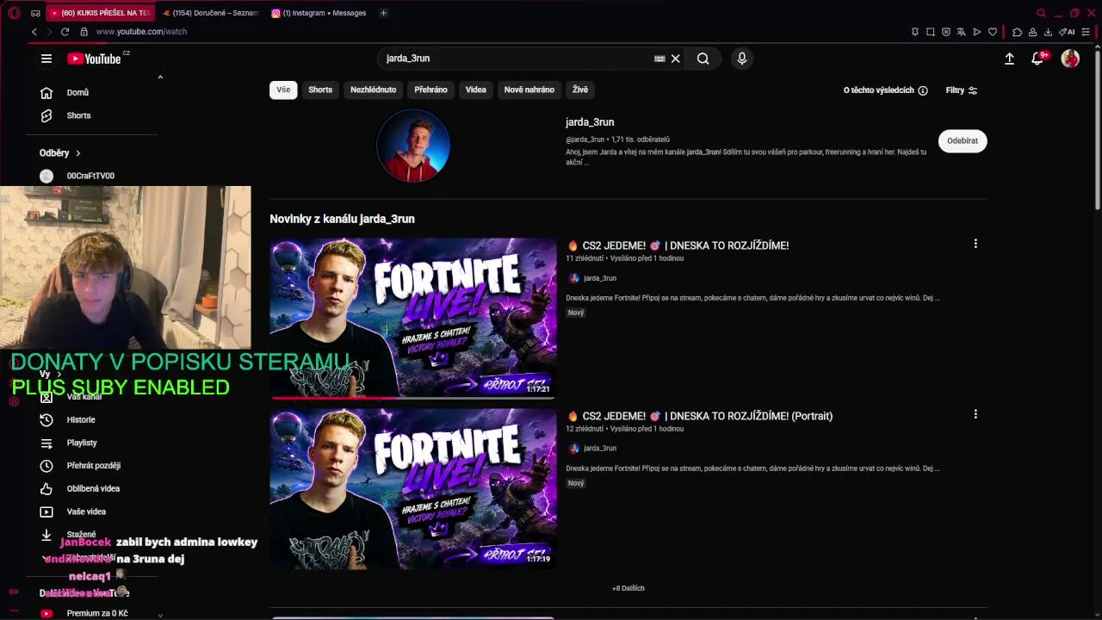Click the browser address bar URL
1102x620 pixels.
point(141,32)
